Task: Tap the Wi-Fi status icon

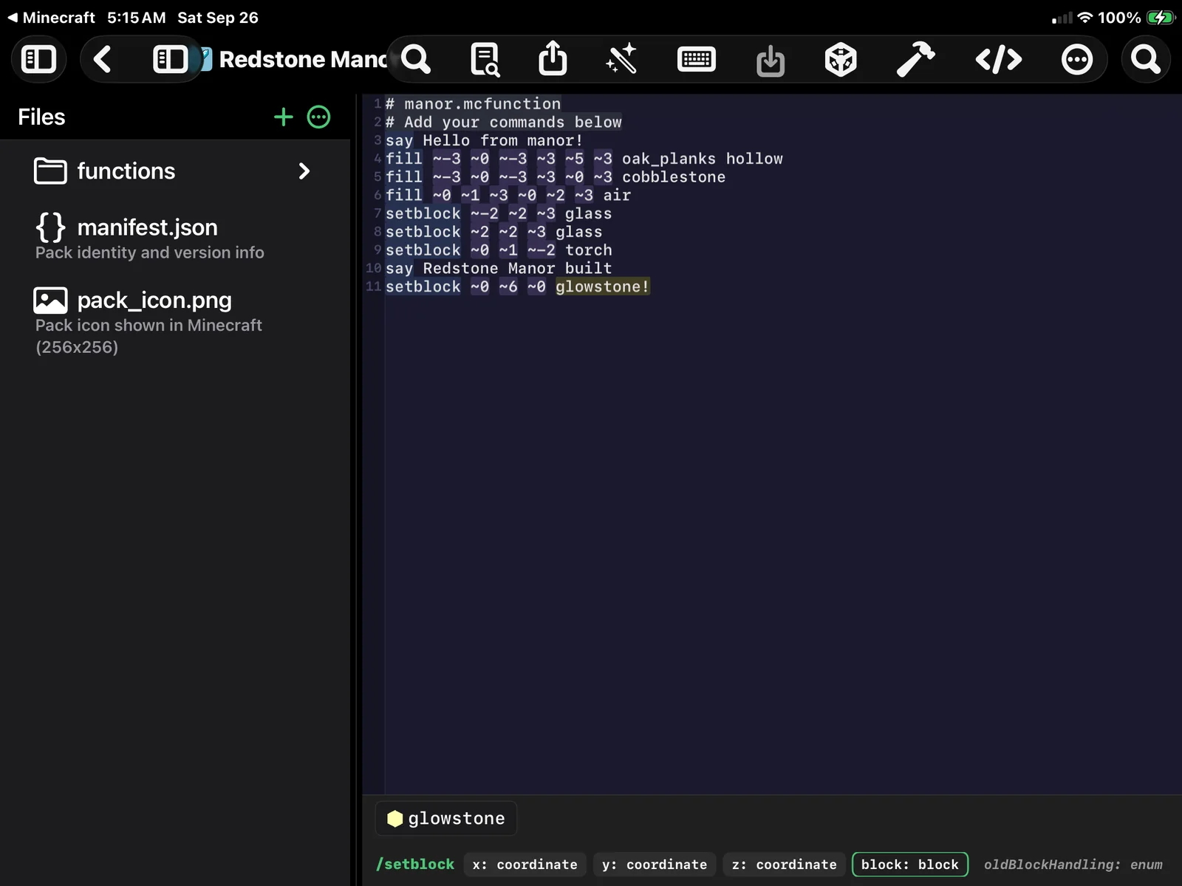Action: point(1084,18)
